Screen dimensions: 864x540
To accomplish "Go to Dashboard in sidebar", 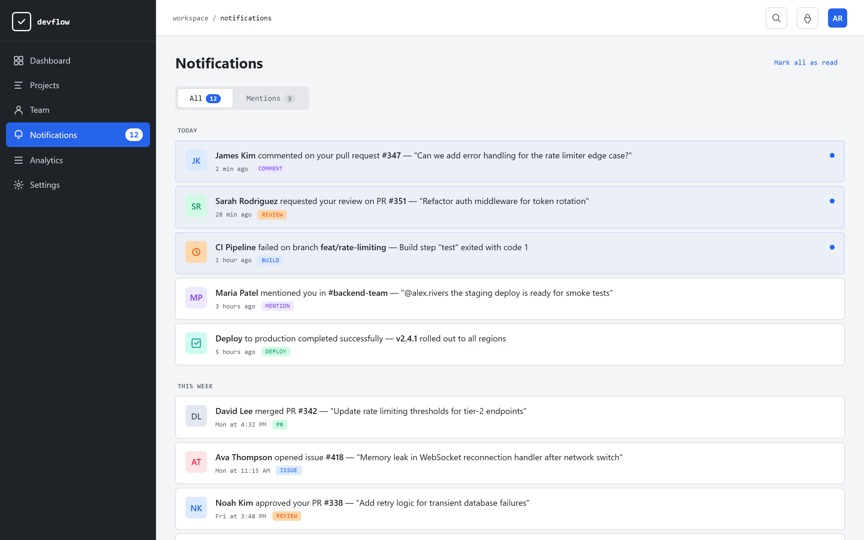I will [x=78, y=60].
